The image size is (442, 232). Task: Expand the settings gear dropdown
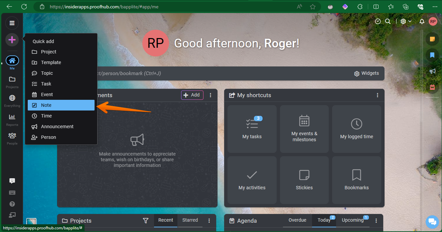[x=406, y=21]
